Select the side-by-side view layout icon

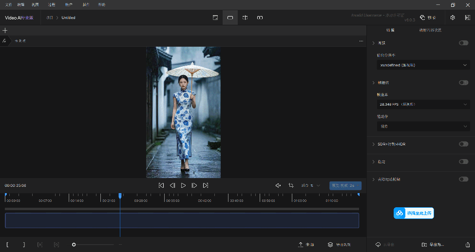click(x=260, y=18)
